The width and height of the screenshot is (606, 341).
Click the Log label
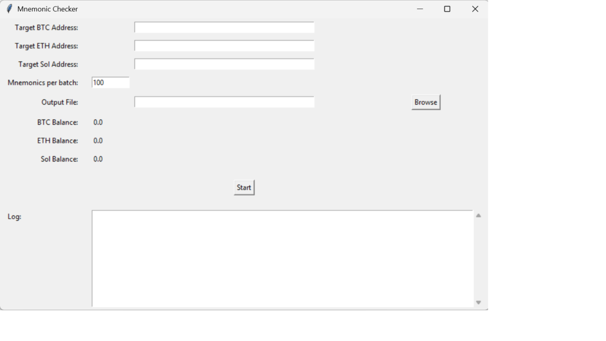pos(15,217)
